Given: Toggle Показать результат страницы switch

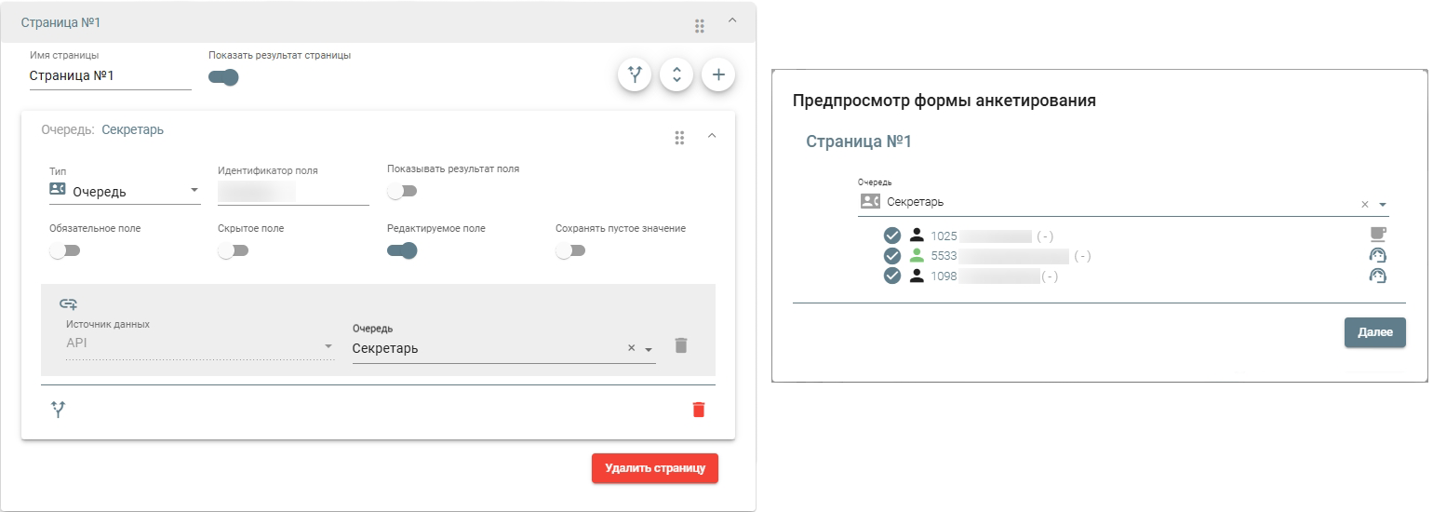Looking at the screenshot, I should [223, 77].
